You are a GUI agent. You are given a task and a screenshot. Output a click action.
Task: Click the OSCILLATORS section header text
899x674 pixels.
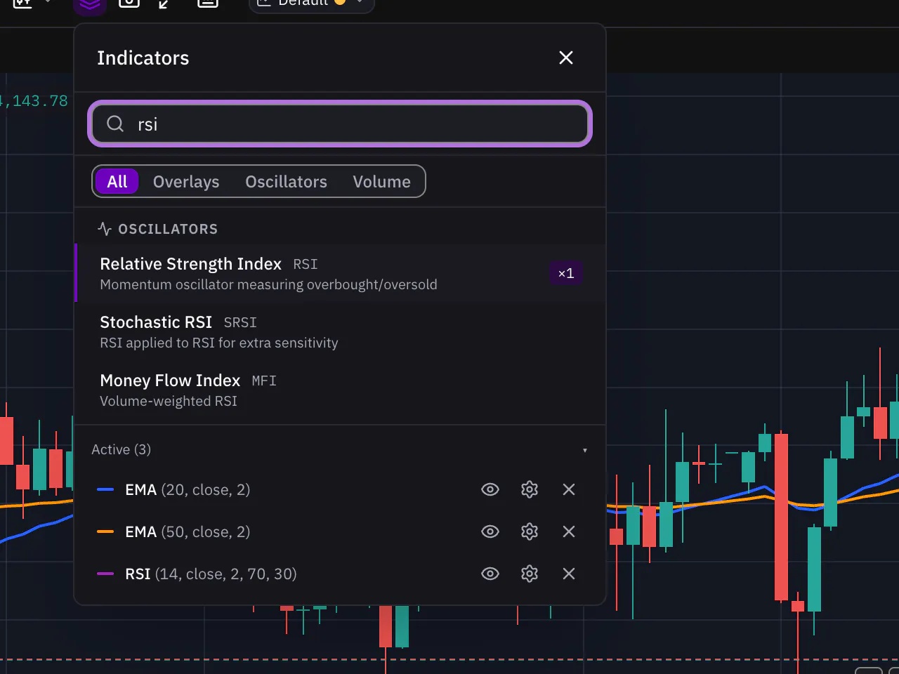[168, 229]
